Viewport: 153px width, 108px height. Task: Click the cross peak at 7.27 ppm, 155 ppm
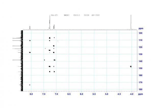pyautogui.click(x=50, y=72)
